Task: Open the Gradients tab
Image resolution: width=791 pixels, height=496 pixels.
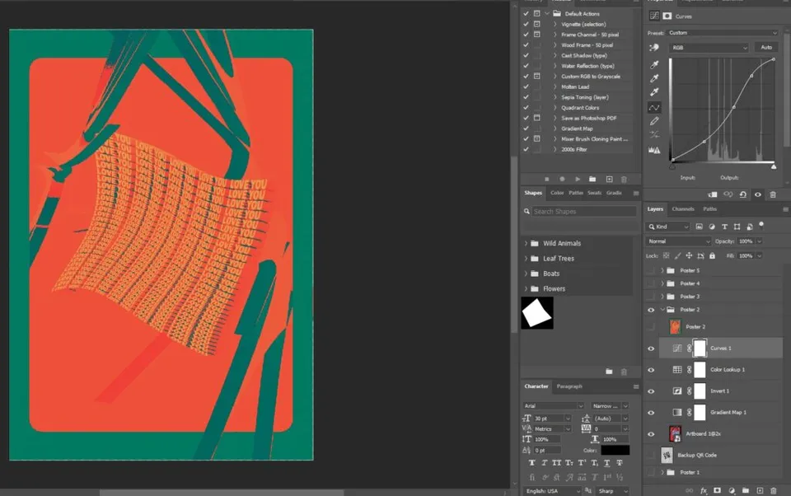Action: (614, 193)
